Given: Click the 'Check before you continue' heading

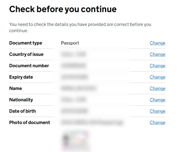Looking at the screenshot, I should (63, 9).
